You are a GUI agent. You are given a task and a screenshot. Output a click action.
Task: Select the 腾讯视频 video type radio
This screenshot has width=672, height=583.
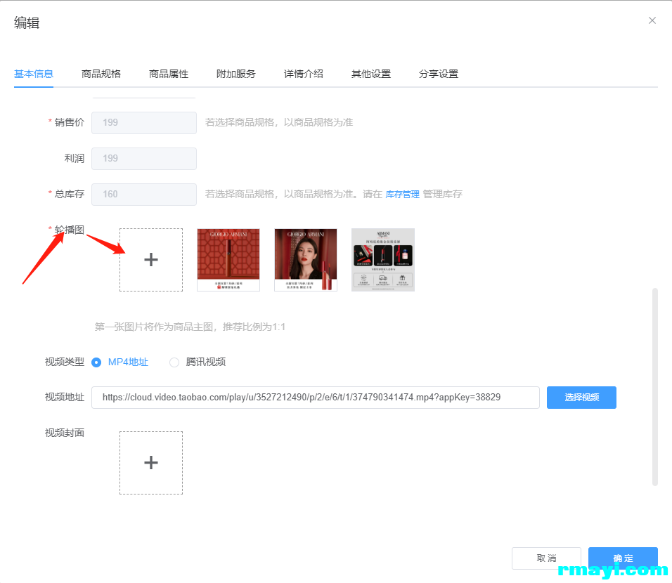174,362
